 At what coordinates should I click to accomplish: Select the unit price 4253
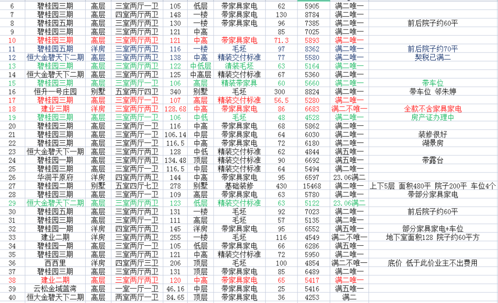click(x=312, y=297)
